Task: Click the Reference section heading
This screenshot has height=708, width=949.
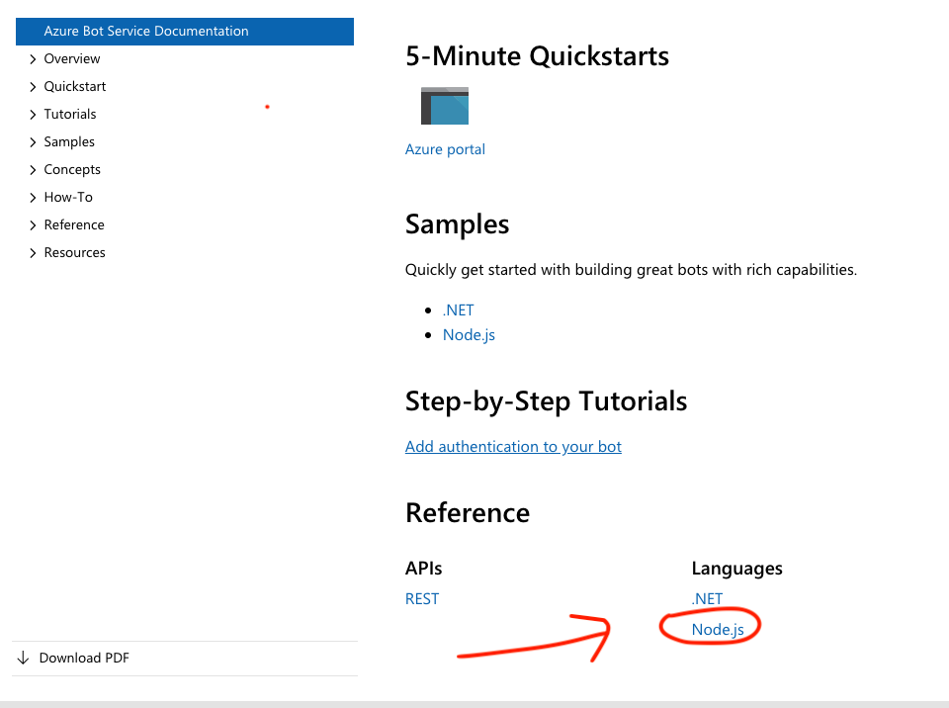Action: tap(468, 513)
